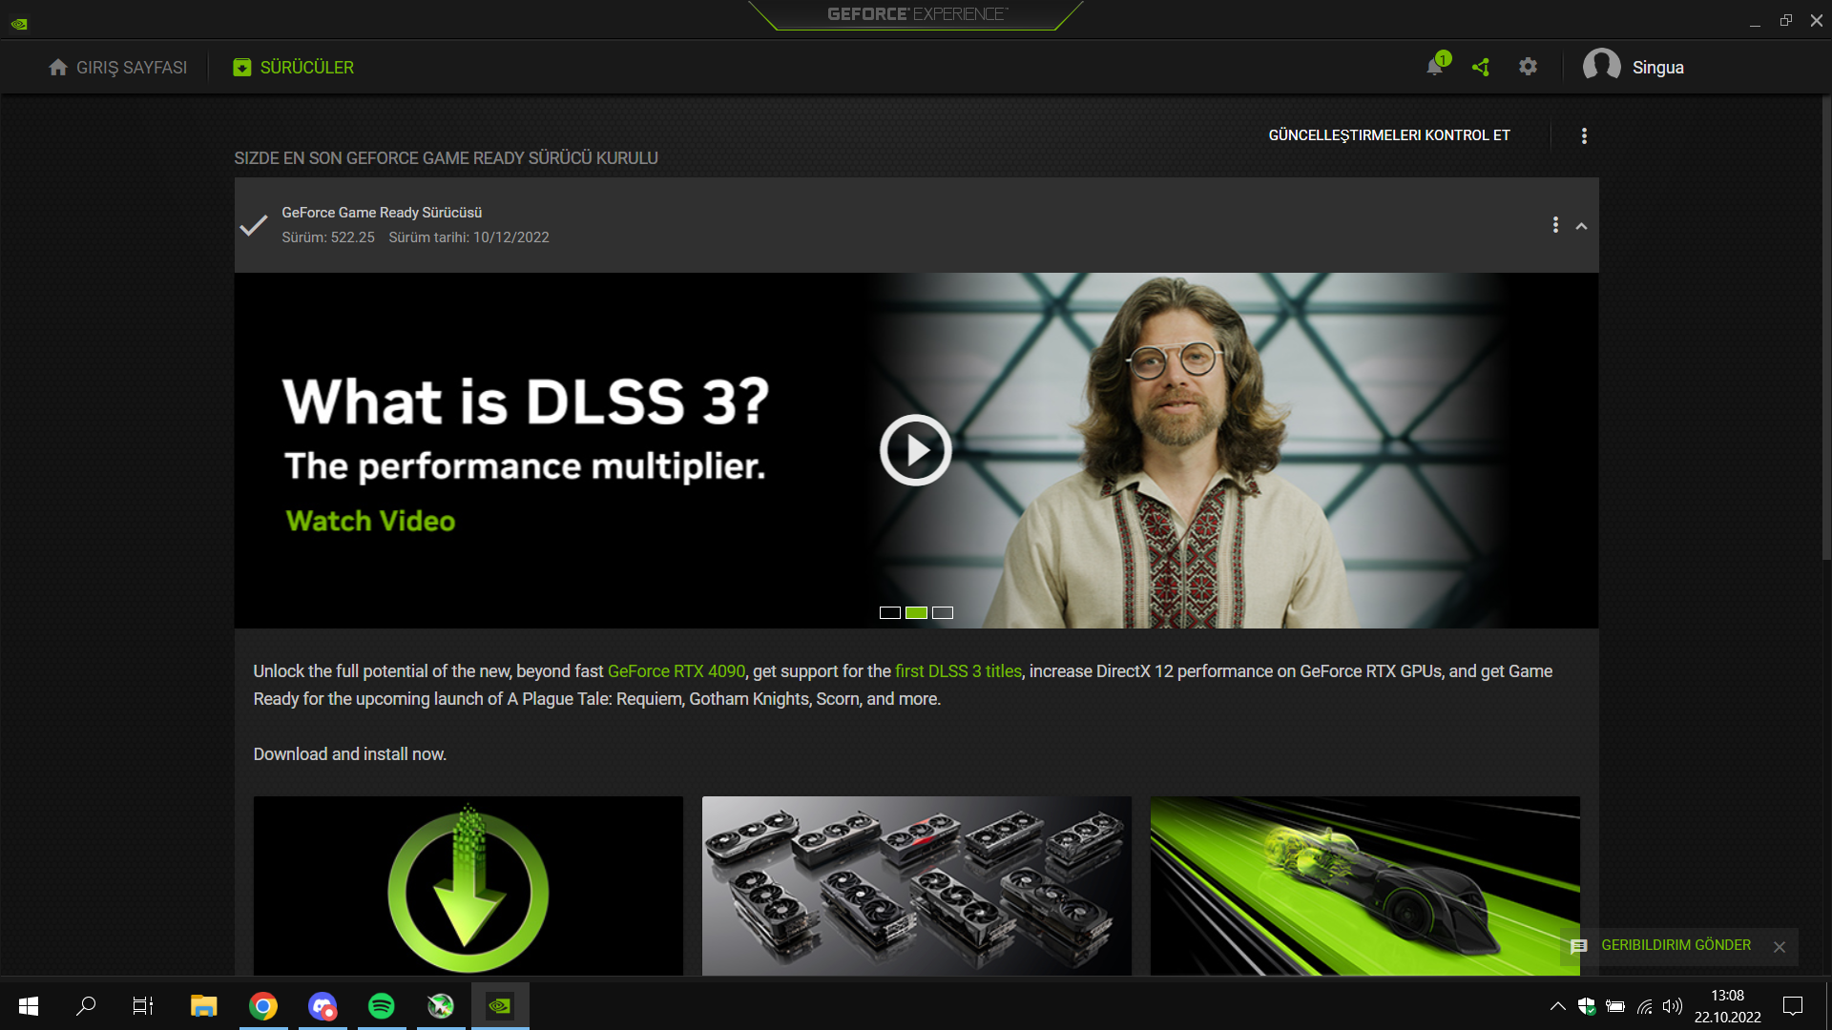This screenshot has width=1832, height=1030.
Task: Select third banner slide indicator
Action: click(943, 613)
